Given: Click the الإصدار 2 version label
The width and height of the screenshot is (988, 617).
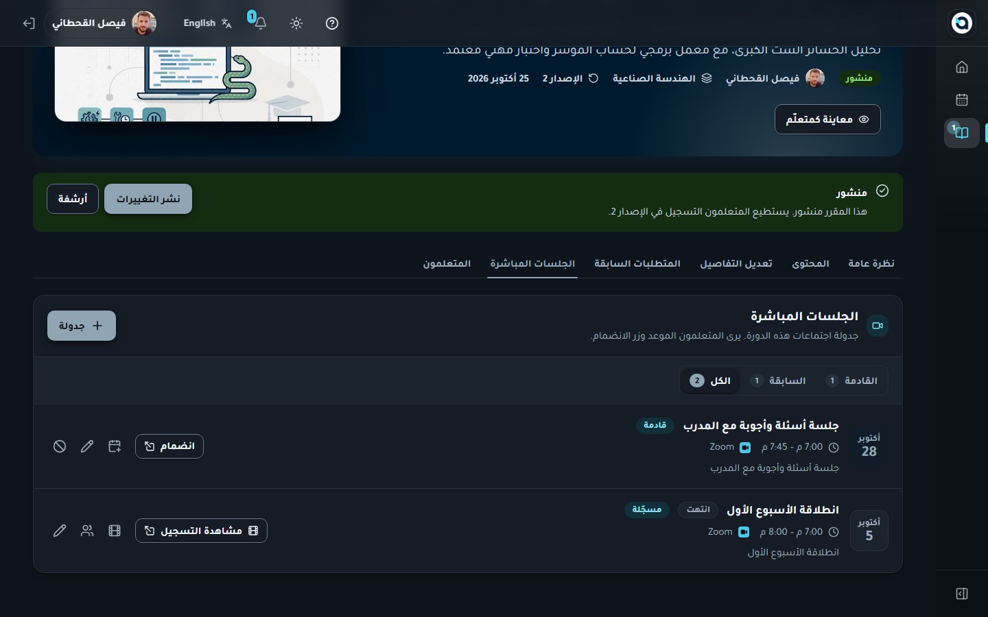Looking at the screenshot, I should [x=570, y=78].
